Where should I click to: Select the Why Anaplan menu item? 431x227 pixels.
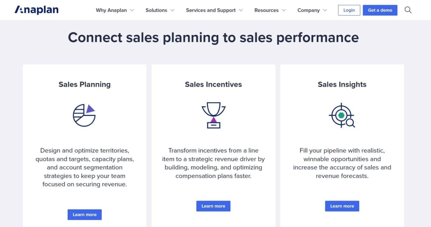tap(111, 10)
